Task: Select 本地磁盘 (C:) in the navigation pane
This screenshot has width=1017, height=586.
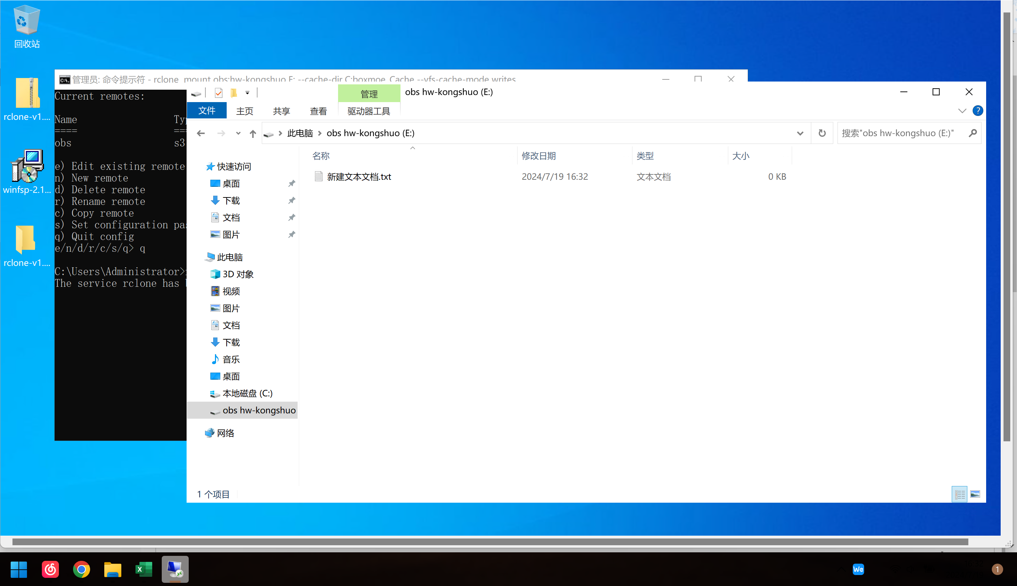Action: (247, 393)
